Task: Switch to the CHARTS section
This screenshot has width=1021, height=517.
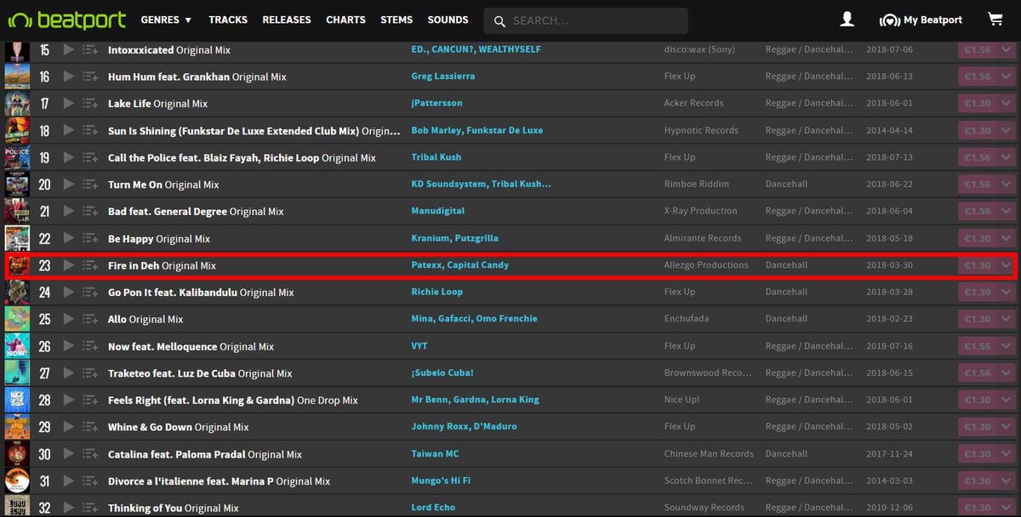Action: click(x=345, y=19)
